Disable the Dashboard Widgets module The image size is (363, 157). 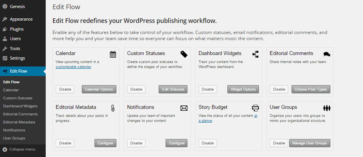[208, 89]
